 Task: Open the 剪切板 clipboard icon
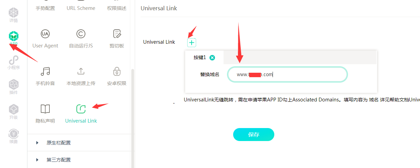117,34
